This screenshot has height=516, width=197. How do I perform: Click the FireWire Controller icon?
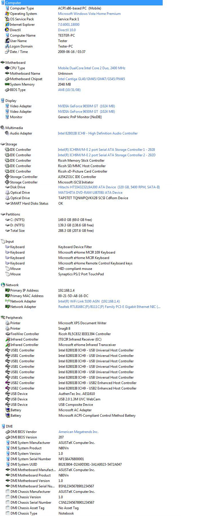point(8,334)
